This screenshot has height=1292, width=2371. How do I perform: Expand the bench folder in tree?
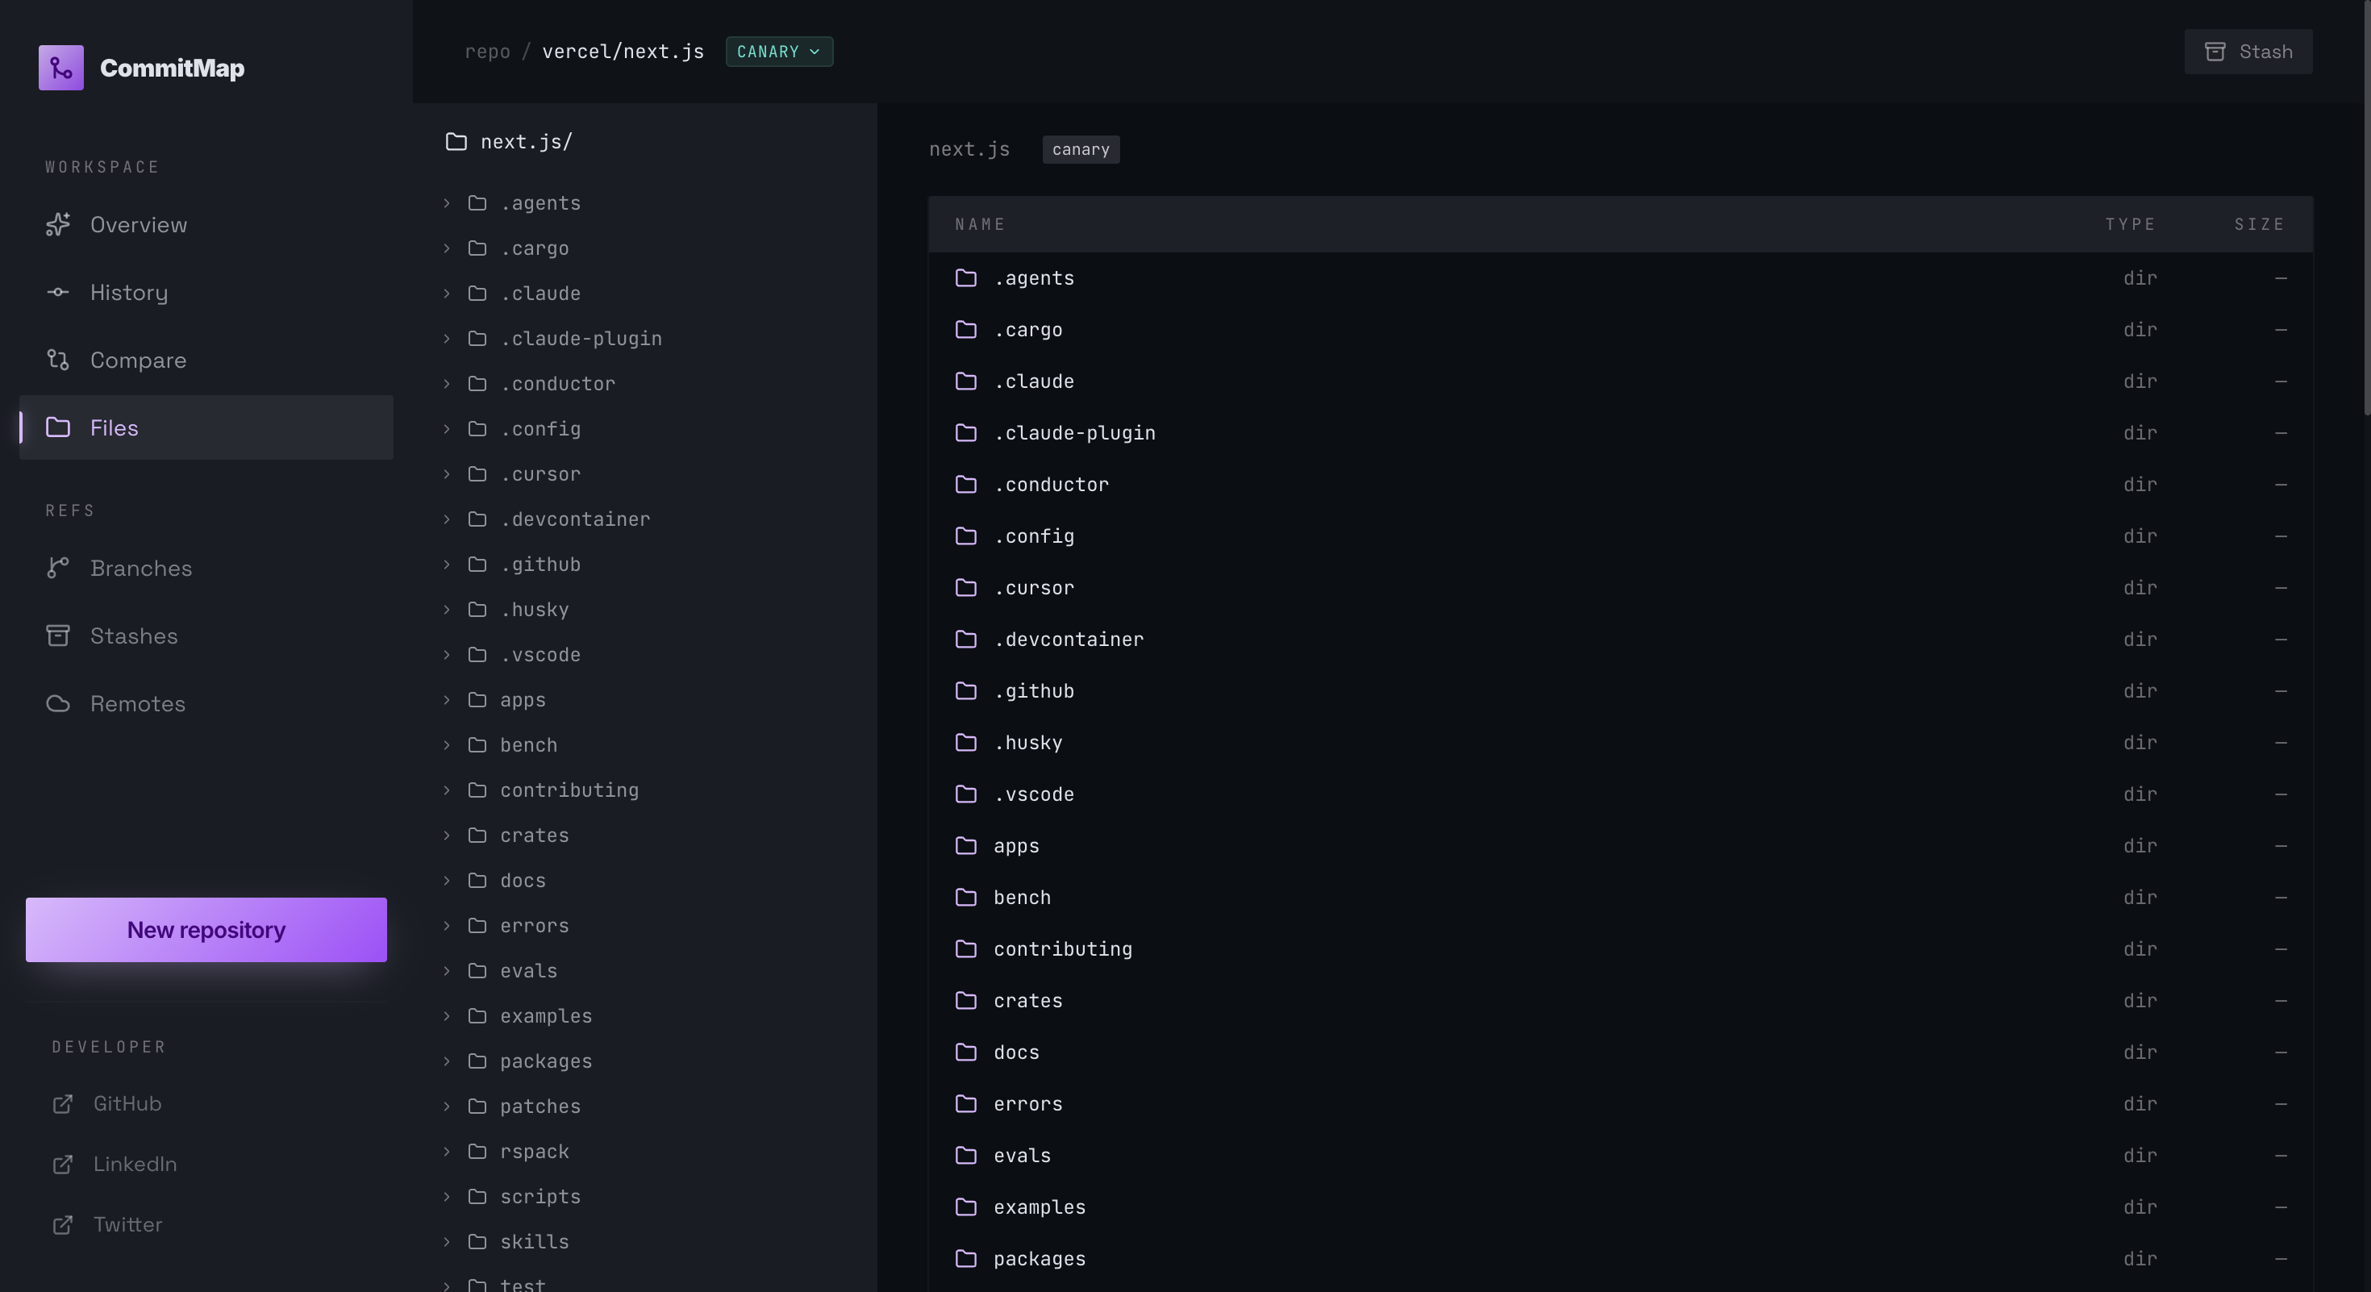(x=447, y=744)
